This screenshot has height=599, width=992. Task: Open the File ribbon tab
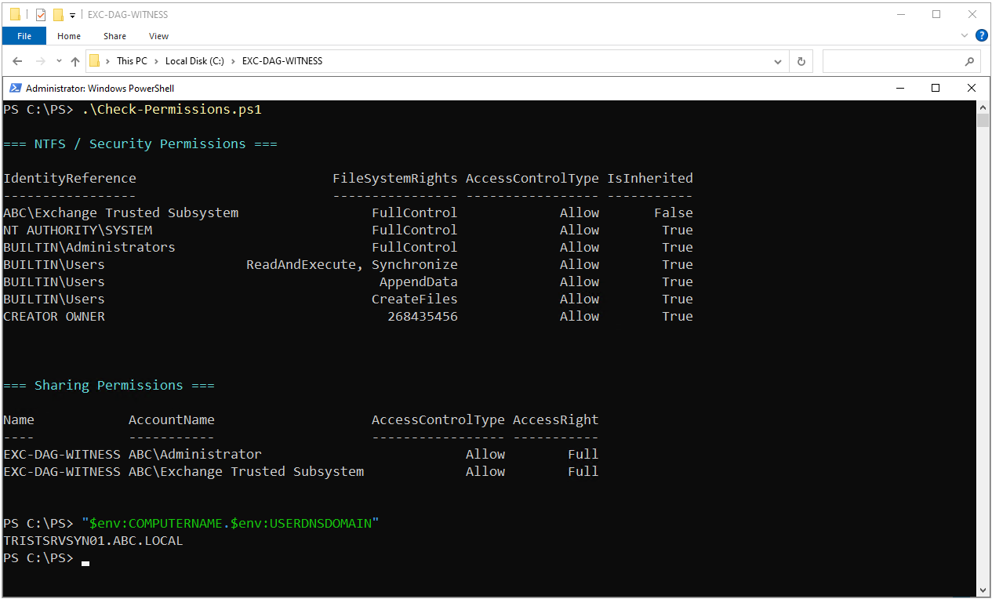click(x=24, y=36)
